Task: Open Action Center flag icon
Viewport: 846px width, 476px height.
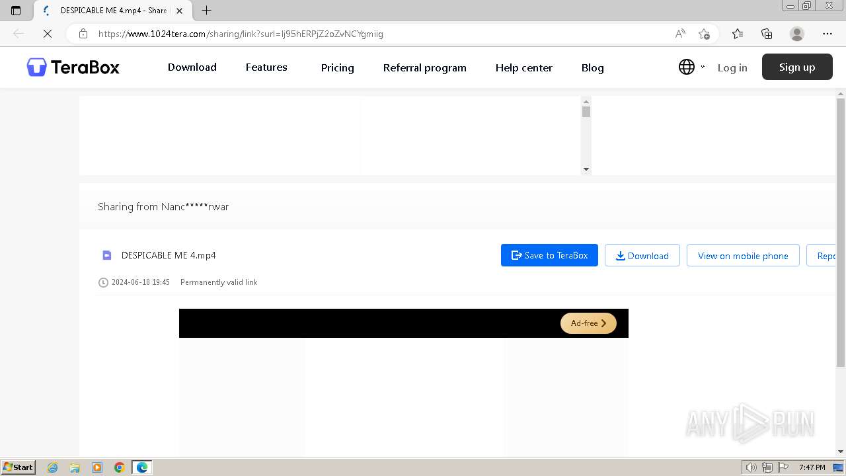Action: pyautogui.click(x=783, y=467)
